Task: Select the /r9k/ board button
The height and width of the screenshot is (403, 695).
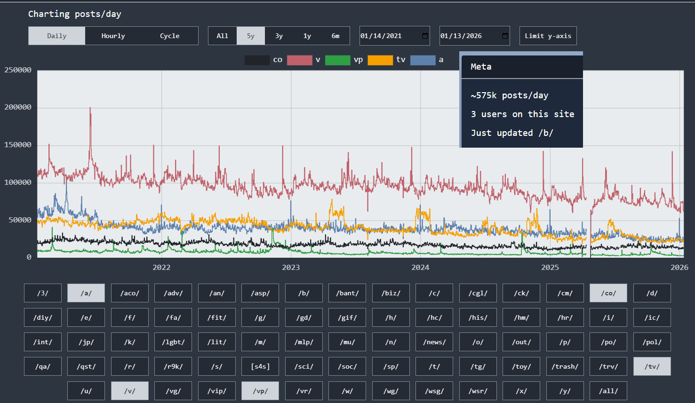Action: point(173,366)
